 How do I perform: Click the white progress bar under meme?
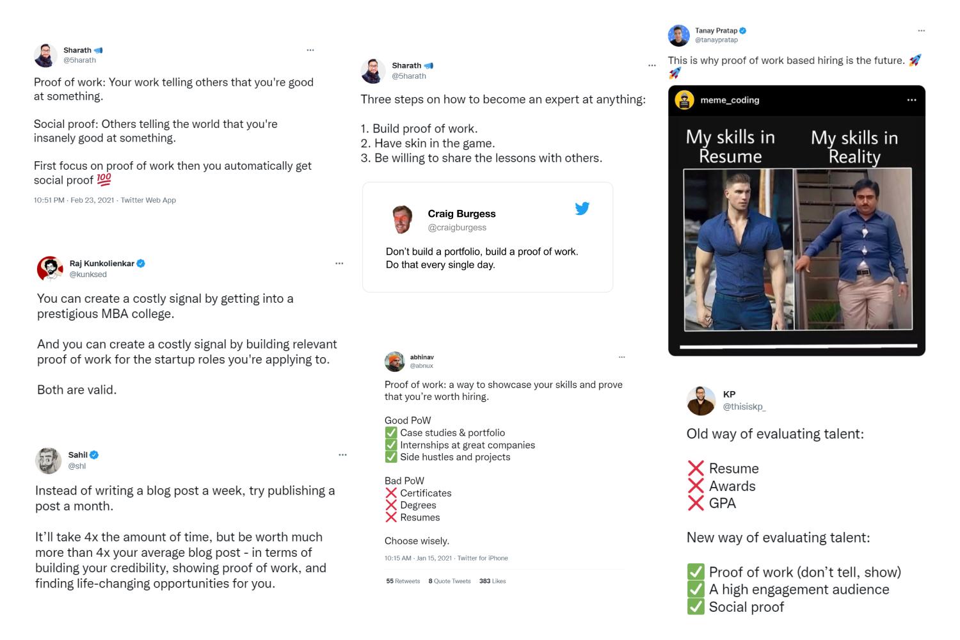tap(797, 346)
